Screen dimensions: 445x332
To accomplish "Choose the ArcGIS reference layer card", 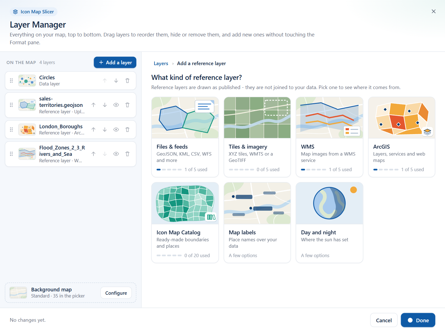I will [402, 137].
